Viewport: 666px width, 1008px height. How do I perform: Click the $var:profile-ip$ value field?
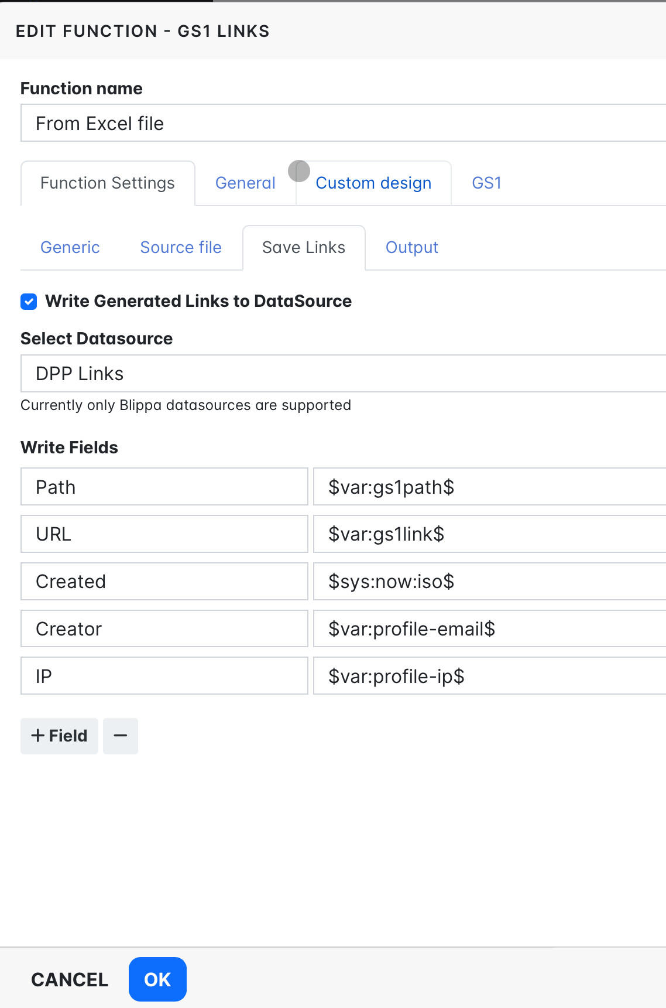tap(489, 676)
